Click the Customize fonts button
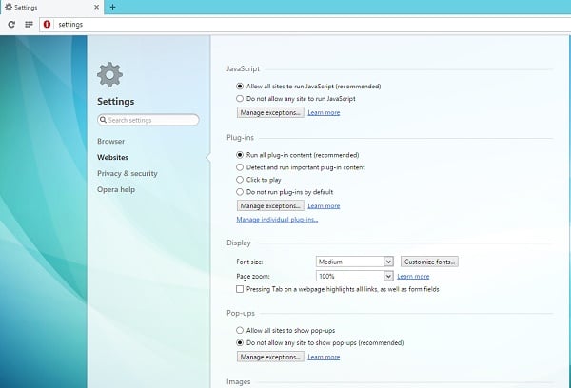The width and height of the screenshot is (571, 388). click(429, 262)
